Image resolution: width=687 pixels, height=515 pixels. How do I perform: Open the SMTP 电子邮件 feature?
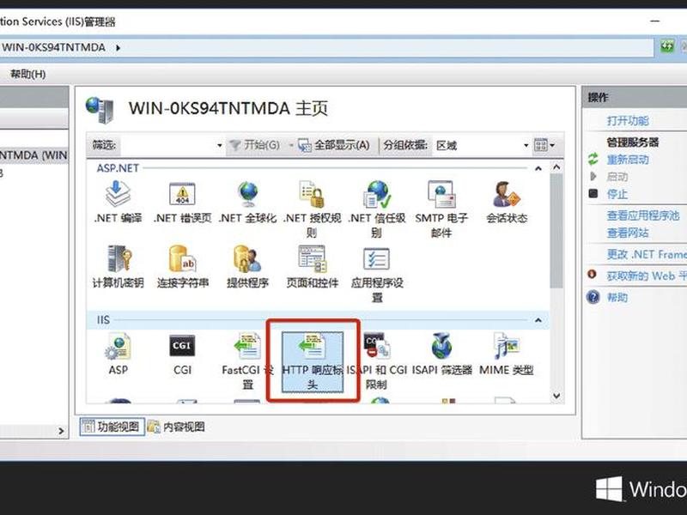(x=441, y=209)
